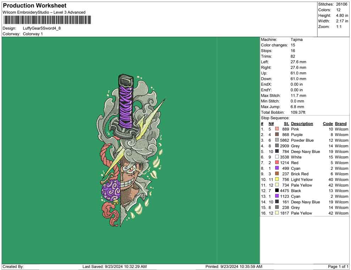Click the Colors value '12'
Screen dimensions: 351x270
tap(338, 10)
